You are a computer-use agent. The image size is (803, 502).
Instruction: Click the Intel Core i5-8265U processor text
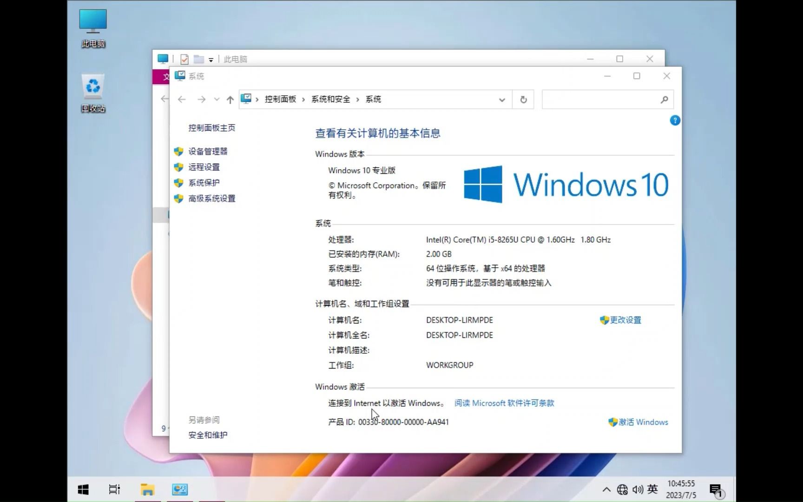[x=518, y=240]
